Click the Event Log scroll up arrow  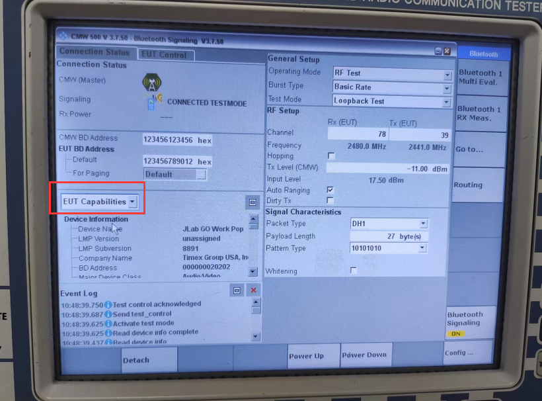256,302
